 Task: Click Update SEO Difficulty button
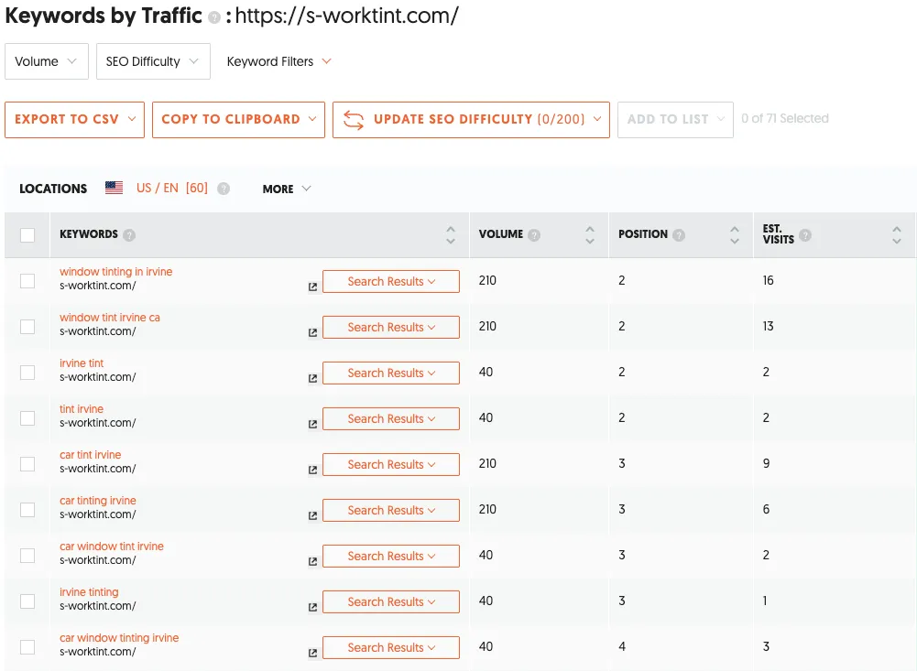coord(470,119)
